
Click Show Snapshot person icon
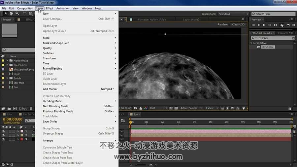pos(141,108)
